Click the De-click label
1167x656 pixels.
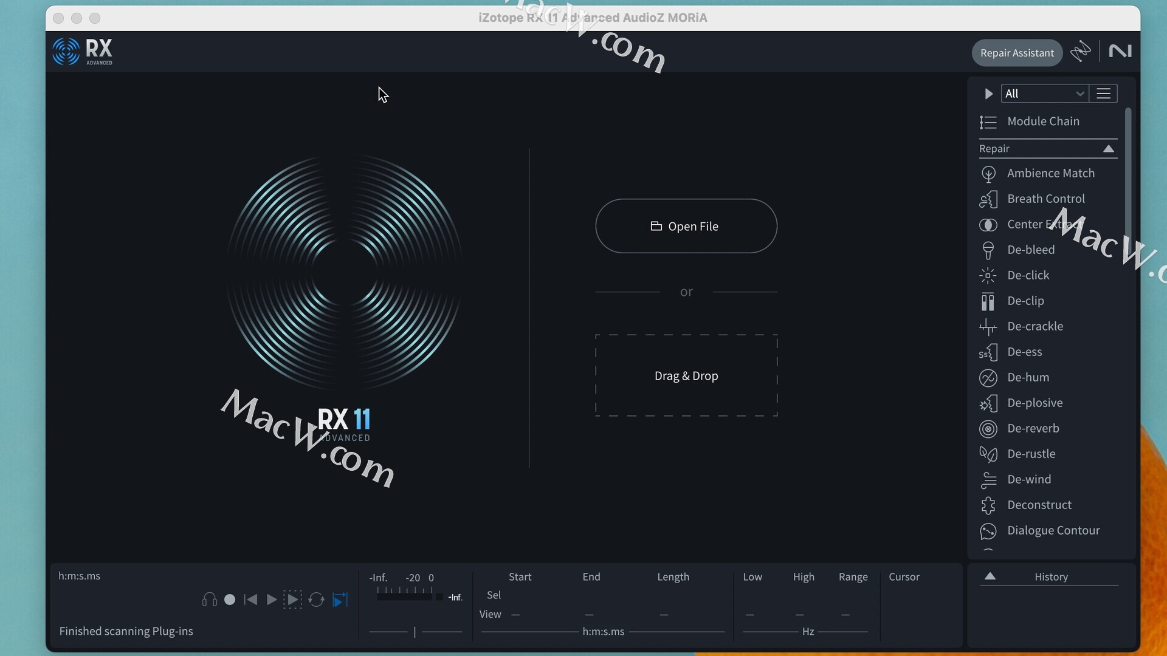tap(1028, 276)
